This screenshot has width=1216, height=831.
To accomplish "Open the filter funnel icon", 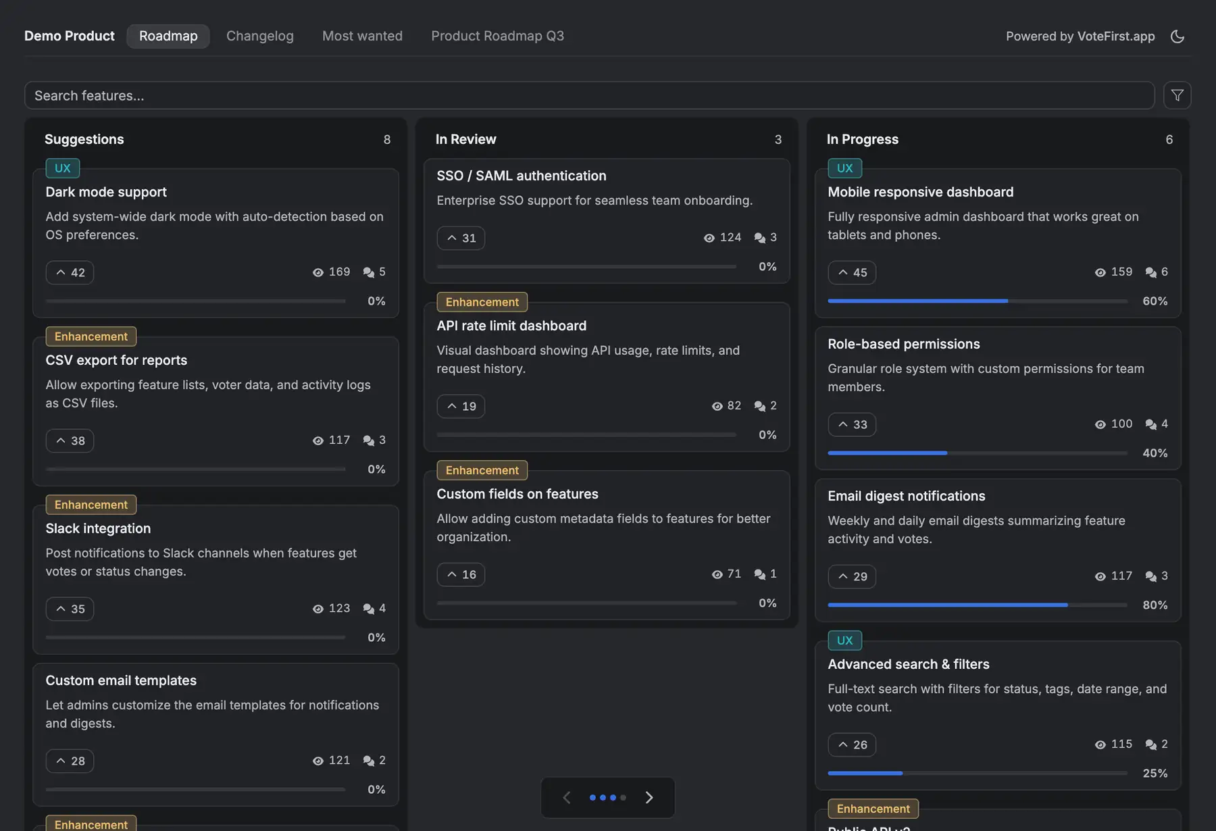I will click(1177, 95).
